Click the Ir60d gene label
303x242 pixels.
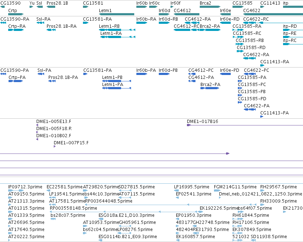point(164,10)
